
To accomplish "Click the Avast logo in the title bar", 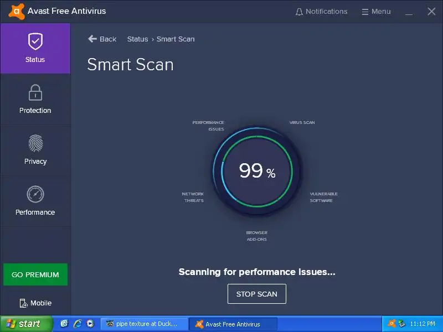I will 17,11.
